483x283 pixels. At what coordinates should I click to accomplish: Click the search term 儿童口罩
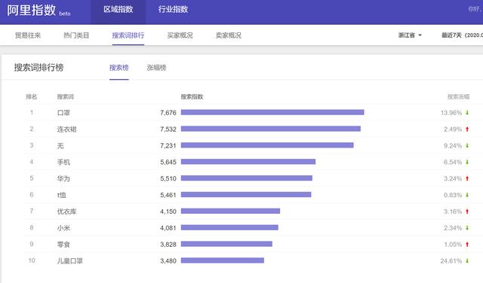coord(70,261)
